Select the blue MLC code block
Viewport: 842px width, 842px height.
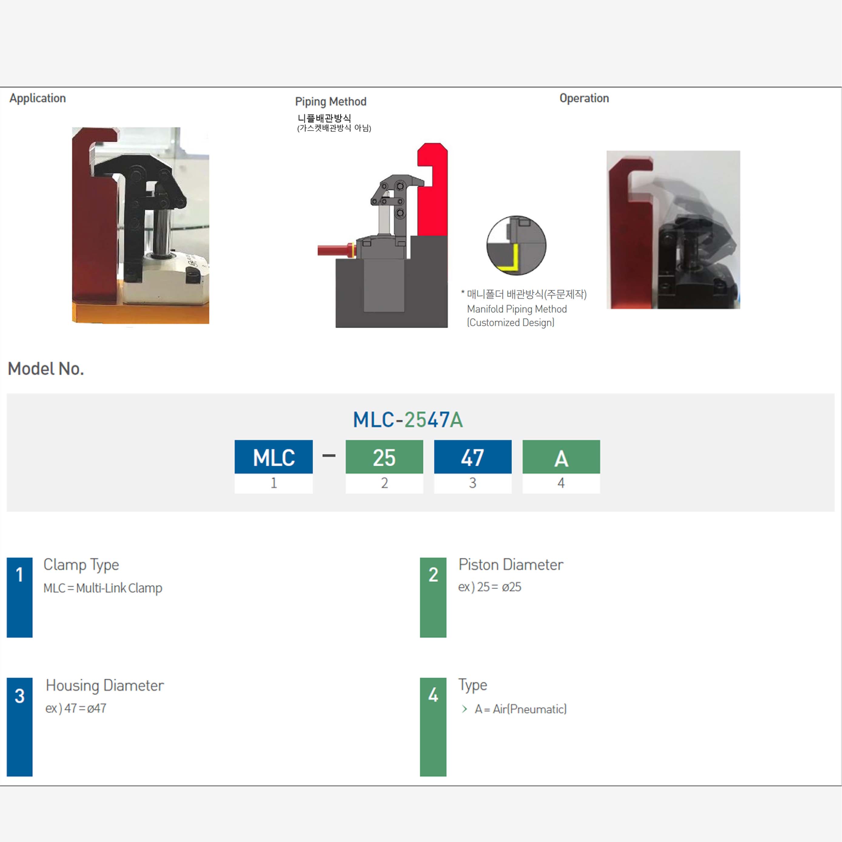[x=273, y=456]
